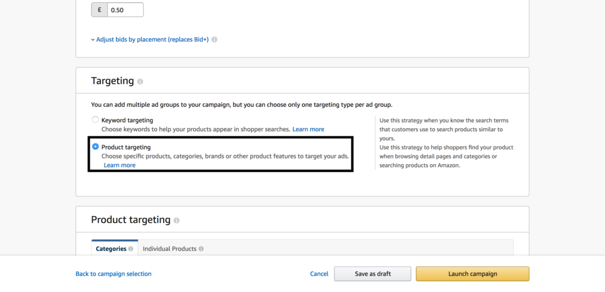Open Learn more link for Keyword targeting

point(308,129)
